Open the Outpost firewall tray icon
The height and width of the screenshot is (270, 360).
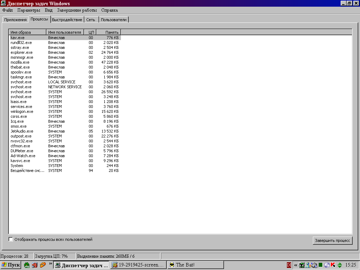pyautogui.click(x=327, y=265)
